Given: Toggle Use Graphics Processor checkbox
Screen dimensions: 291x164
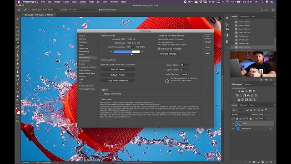Looking at the screenshot, I should click(159, 49).
